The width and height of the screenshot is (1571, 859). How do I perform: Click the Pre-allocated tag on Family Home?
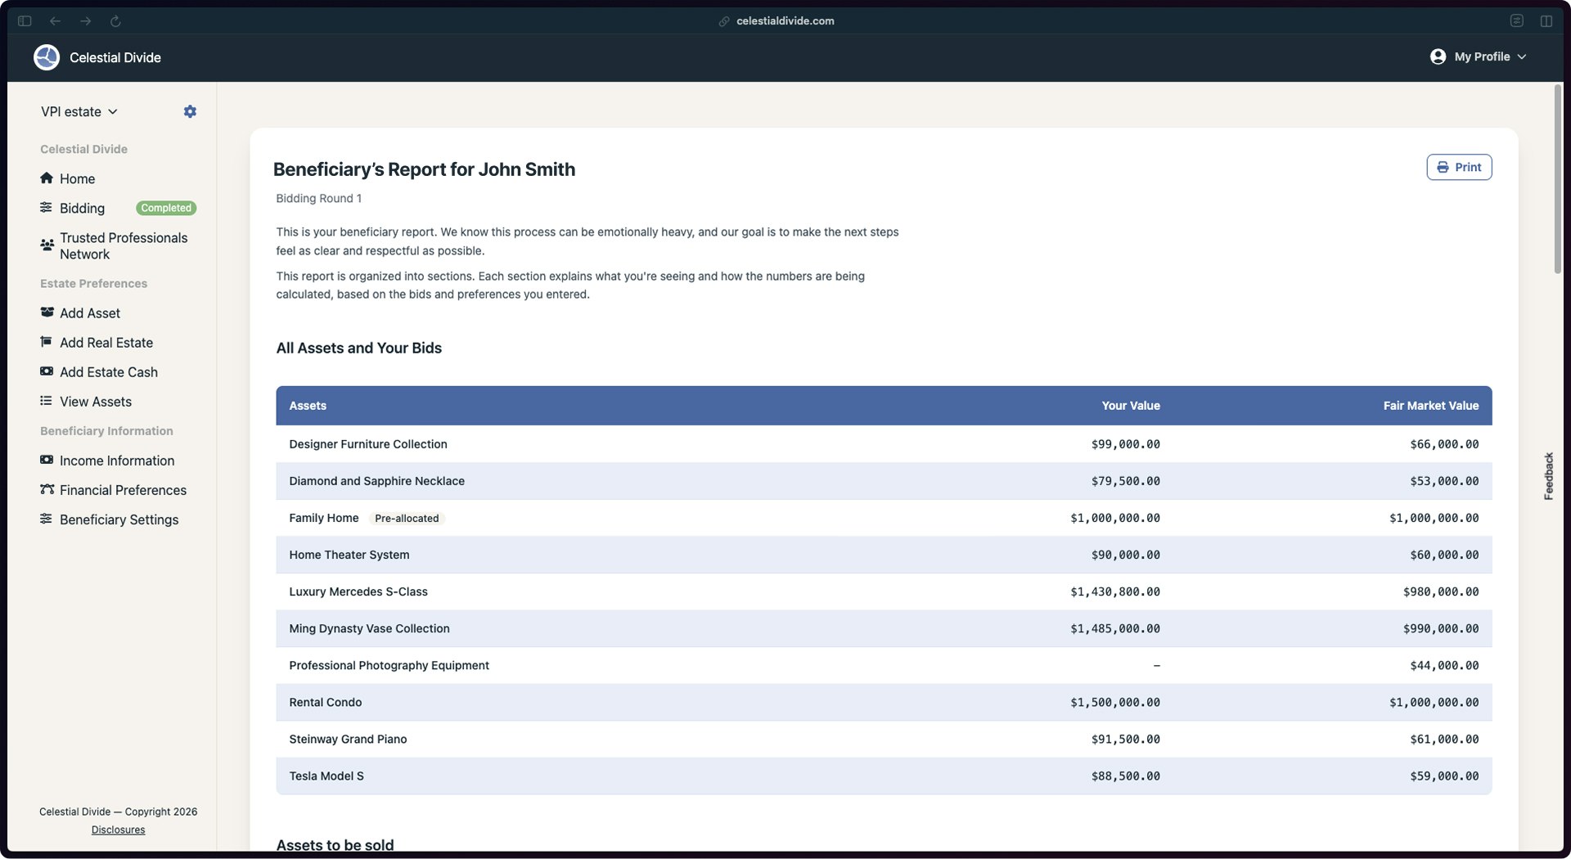(x=407, y=518)
